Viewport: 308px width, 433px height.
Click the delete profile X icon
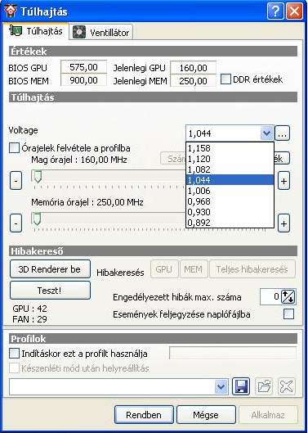point(287,386)
